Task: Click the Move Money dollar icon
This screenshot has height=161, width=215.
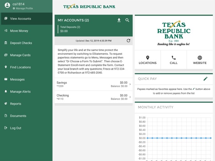Action: click(6, 31)
